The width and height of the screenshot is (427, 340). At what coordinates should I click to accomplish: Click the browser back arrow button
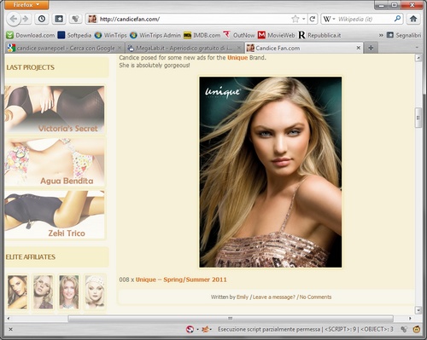click(x=13, y=19)
